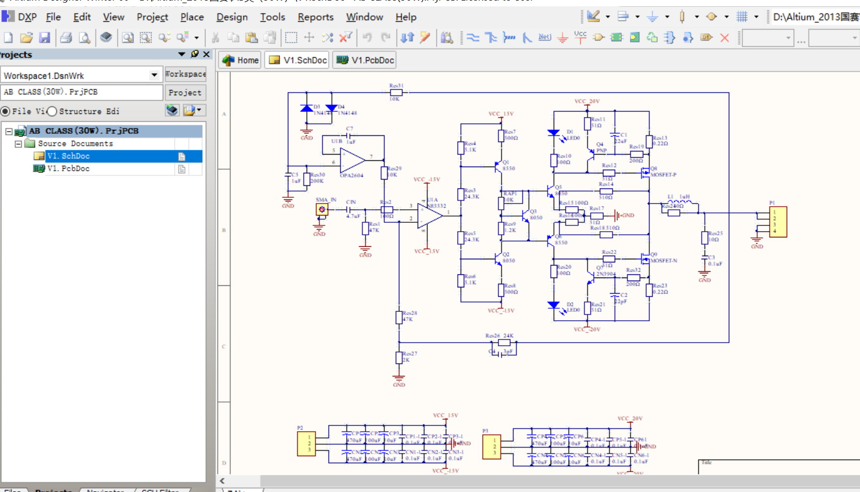Open the Help menu

point(406,17)
